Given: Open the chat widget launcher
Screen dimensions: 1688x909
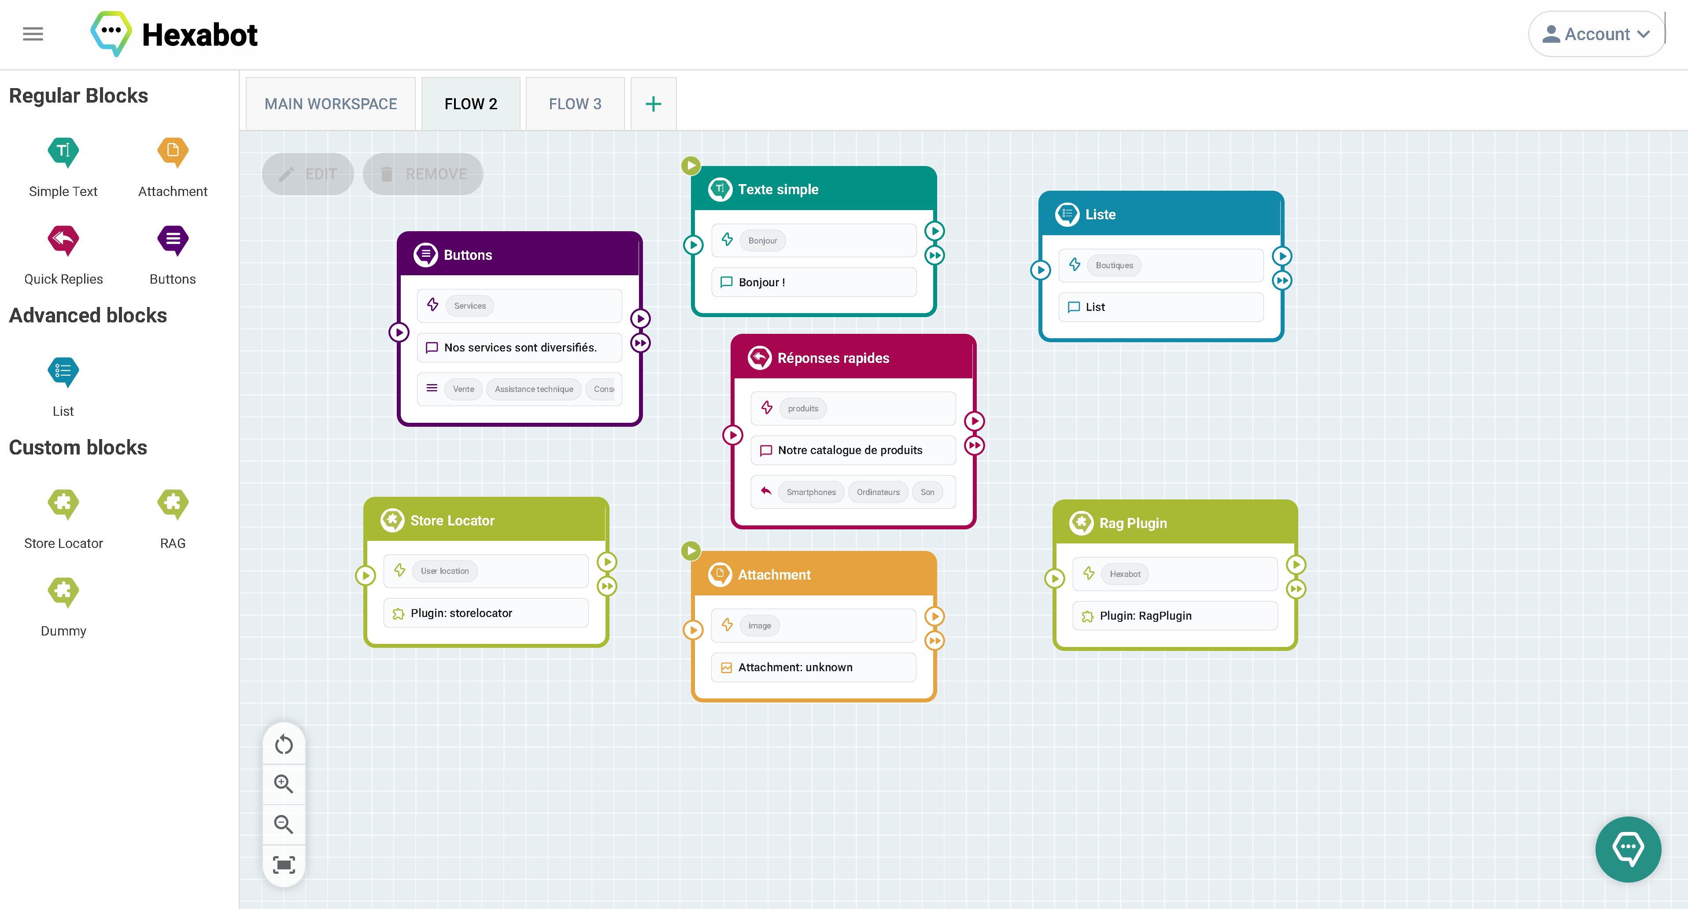Looking at the screenshot, I should (1628, 850).
